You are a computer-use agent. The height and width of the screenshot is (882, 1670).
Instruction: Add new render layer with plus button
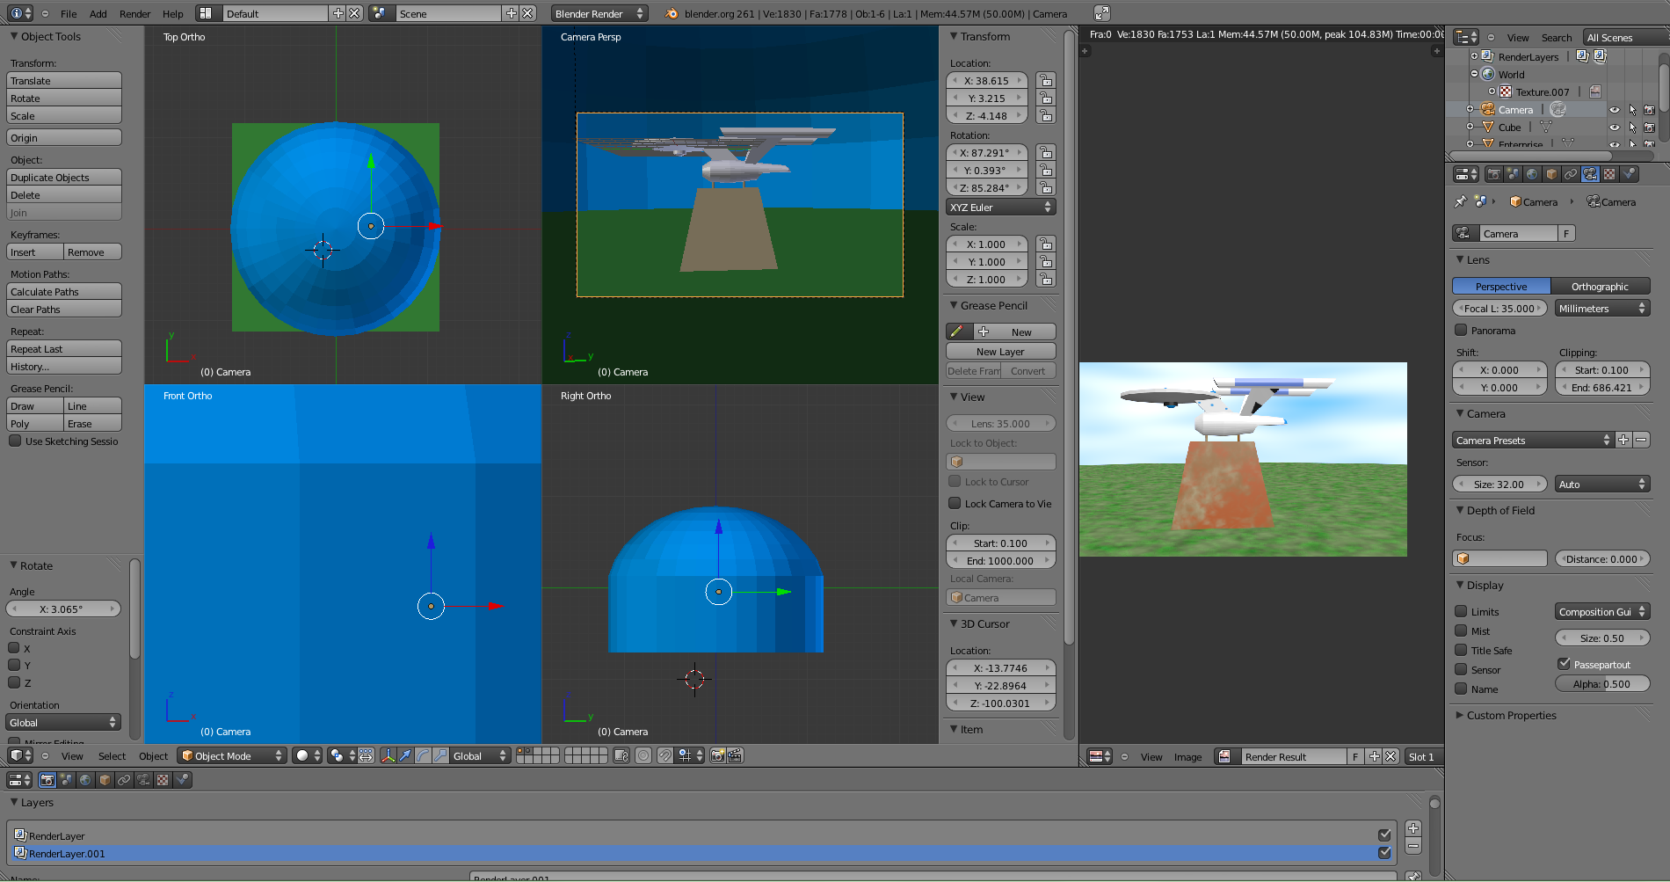pyautogui.click(x=1413, y=828)
